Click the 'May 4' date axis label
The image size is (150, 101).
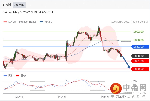pyautogui.click(x=19, y=97)
